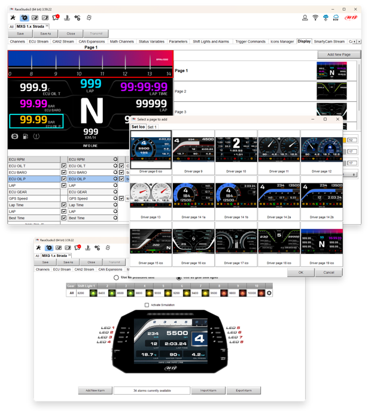Click the WiFi connection icon
368x411 pixels.
click(x=315, y=18)
